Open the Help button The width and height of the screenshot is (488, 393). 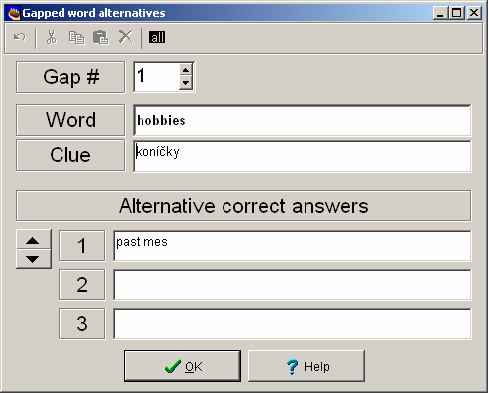(x=306, y=366)
